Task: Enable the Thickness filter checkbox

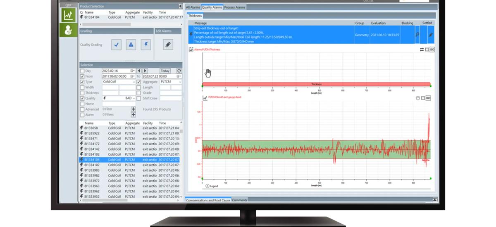Action: pos(82,93)
